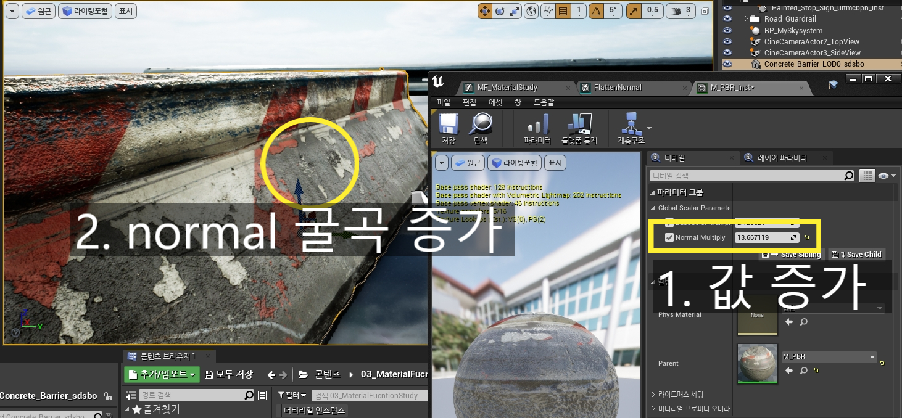Focus 디테일 검색 search field
Viewport: 902px width, 418px height.
coord(753,176)
